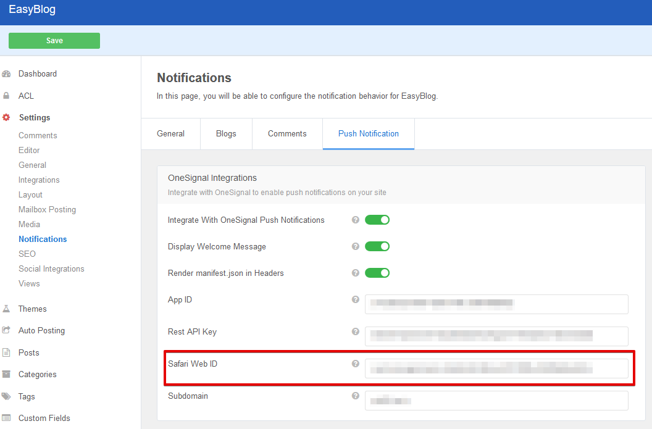The height and width of the screenshot is (429, 652).
Task: Disable Display Welcome Message switch
Action: (377, 246)
